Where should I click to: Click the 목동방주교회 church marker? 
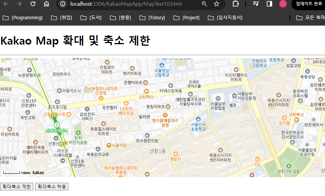coord(98,149)
